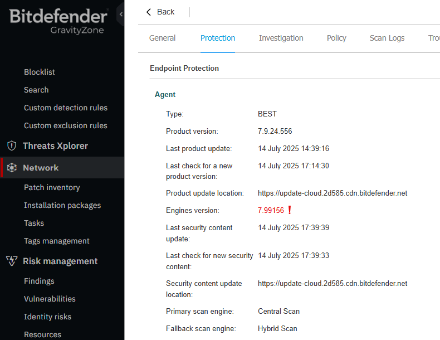The height and width of the screenshot is (340, 440).
Task: Open Custom detection rules
Action: click(66, 108)
